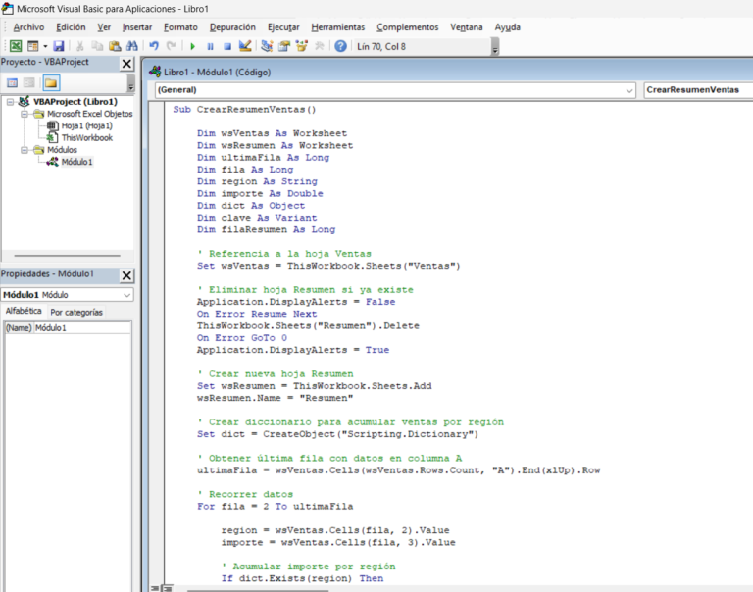Select ThisWorkbook in project tree

coord(87,138)
